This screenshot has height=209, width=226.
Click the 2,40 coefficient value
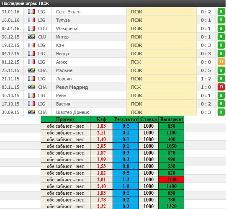101,186
